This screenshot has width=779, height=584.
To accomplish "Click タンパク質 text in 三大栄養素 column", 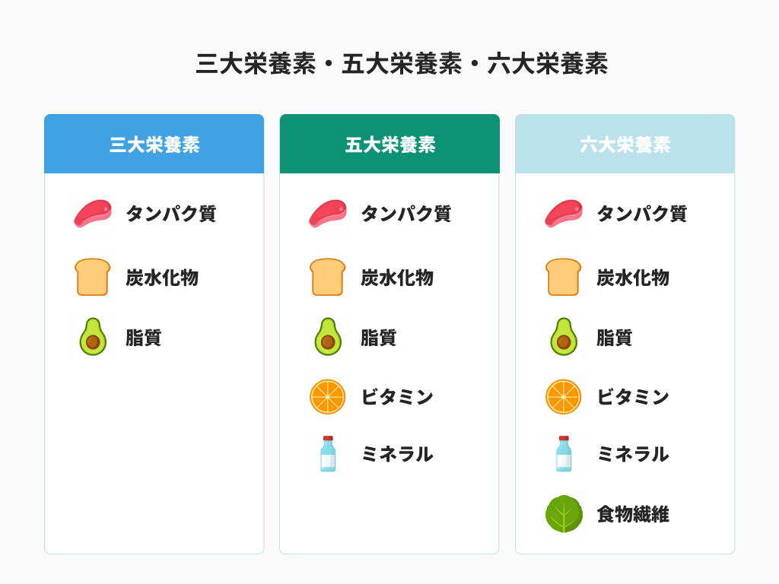I will pyautogui.click(x=170, y=214).
